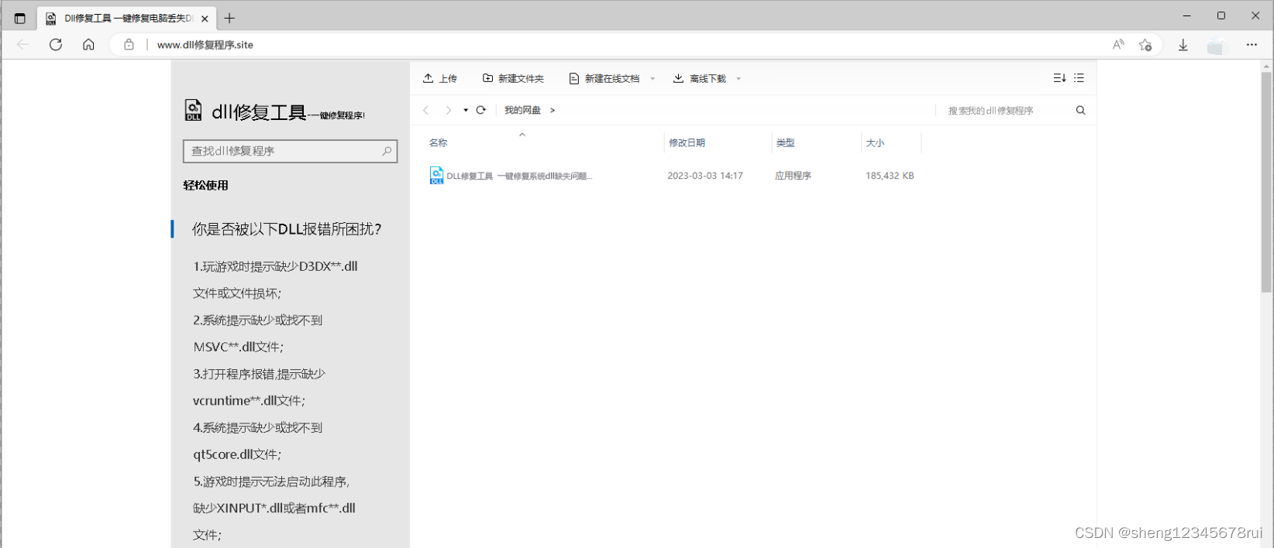Click the address bar URL
The image size is (1274, 548).
(205, 45)
